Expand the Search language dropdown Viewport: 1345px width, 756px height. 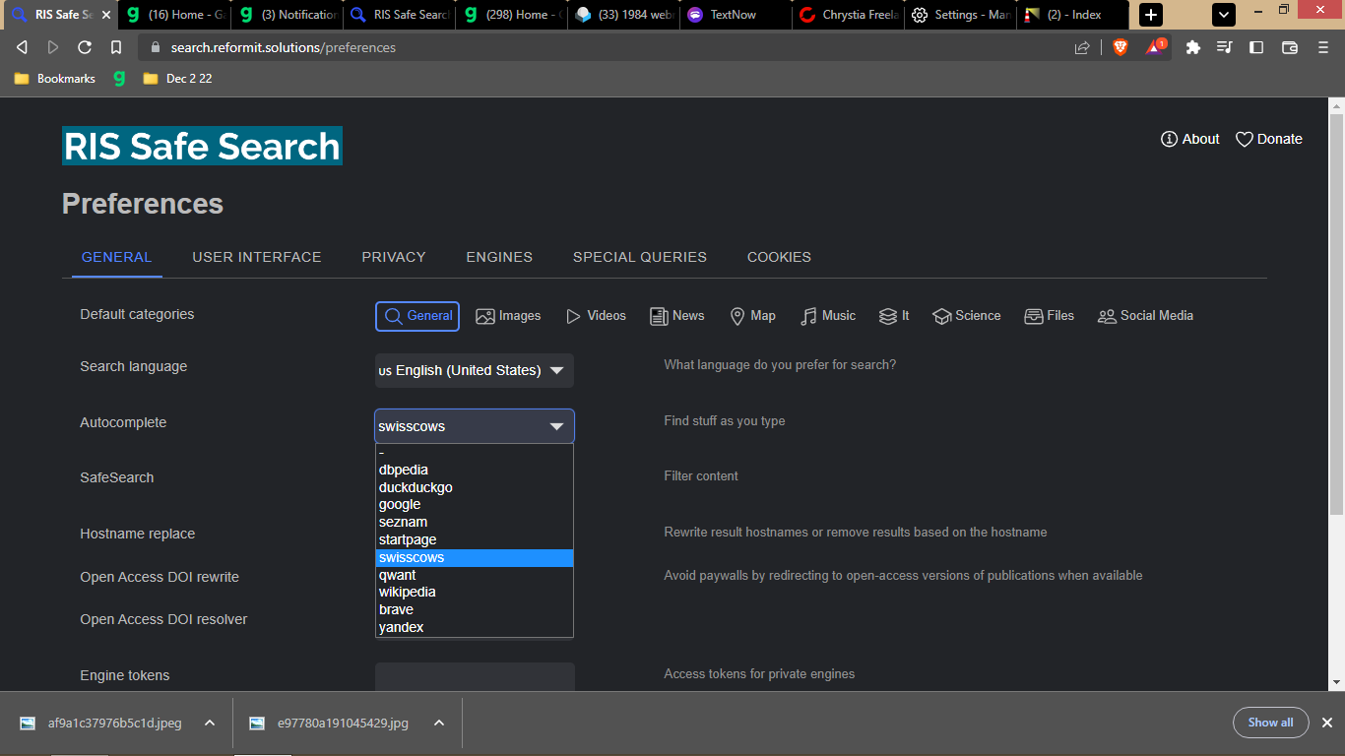(474, 371)
